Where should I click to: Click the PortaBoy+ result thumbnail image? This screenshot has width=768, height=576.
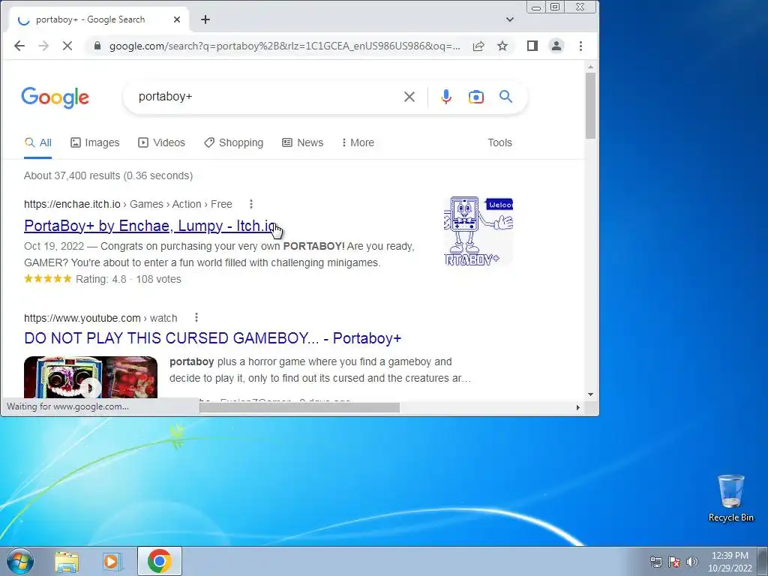click(x=478, y=231)
